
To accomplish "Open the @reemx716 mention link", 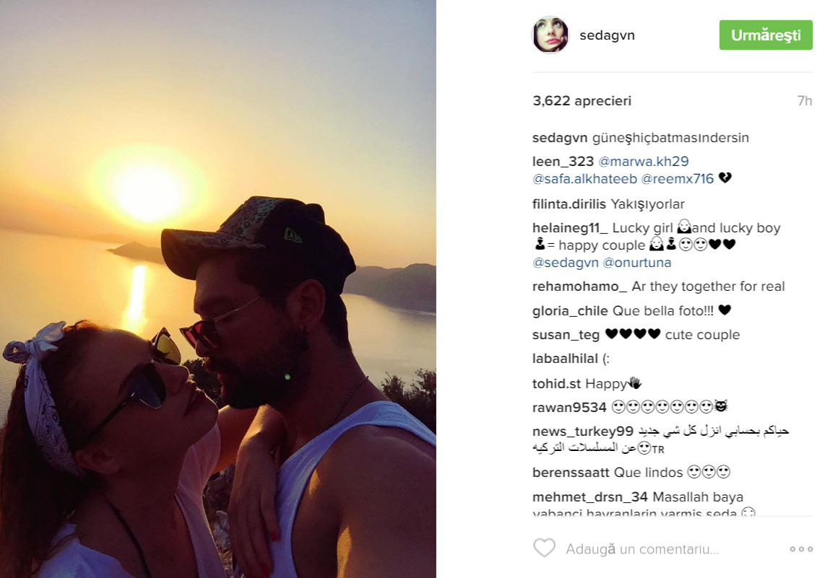I will click(678, 179).
